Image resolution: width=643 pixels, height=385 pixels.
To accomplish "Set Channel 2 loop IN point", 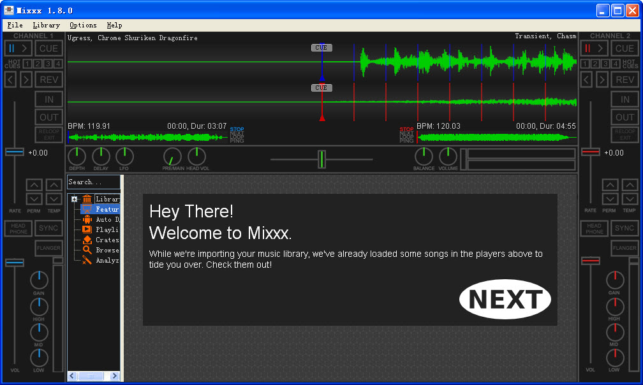I will pos(625,99).
